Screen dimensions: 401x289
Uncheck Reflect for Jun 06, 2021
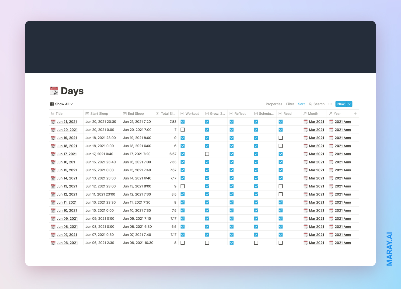click(x=232, y=243)
